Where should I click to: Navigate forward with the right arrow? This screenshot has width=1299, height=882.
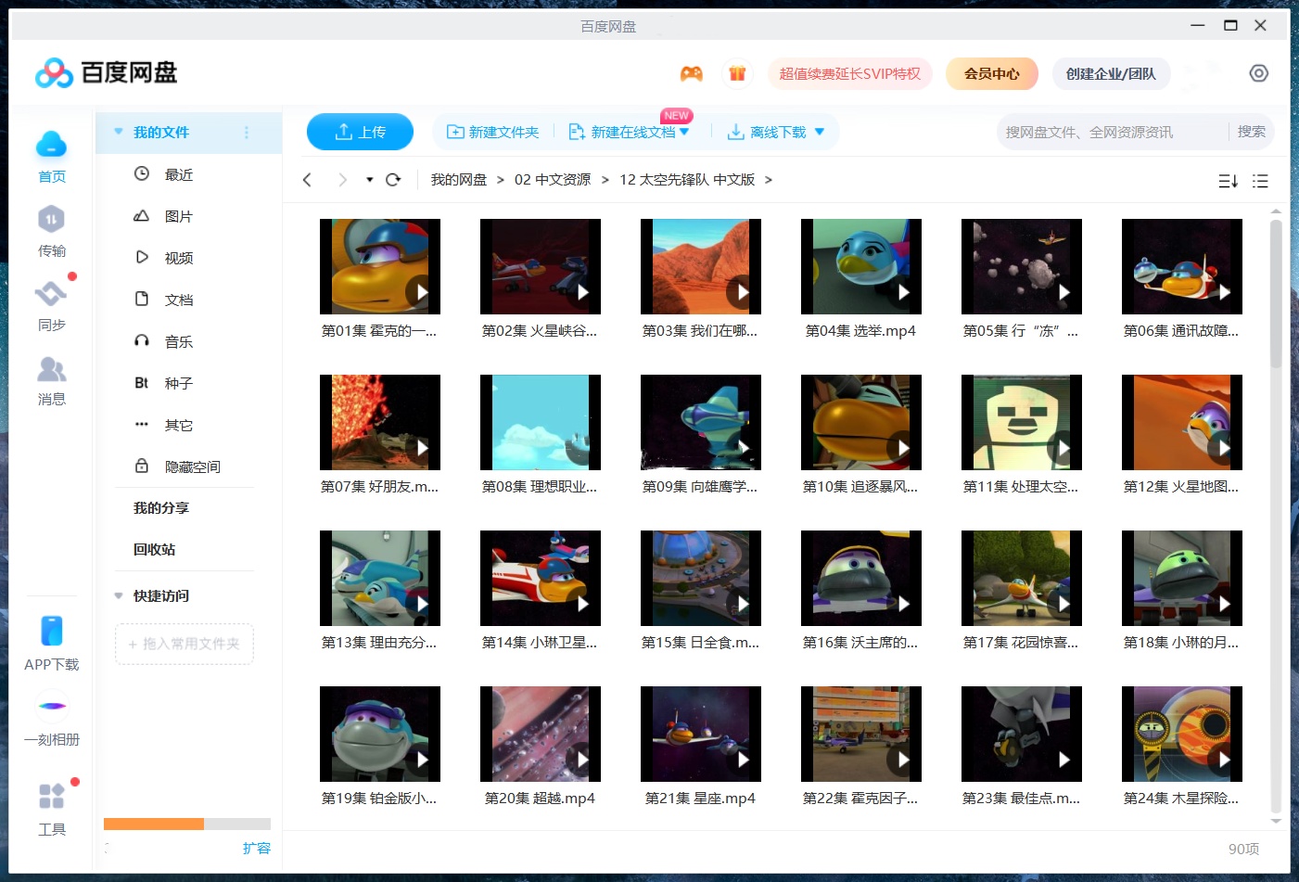pyautogui.click(x=343, y=180)
